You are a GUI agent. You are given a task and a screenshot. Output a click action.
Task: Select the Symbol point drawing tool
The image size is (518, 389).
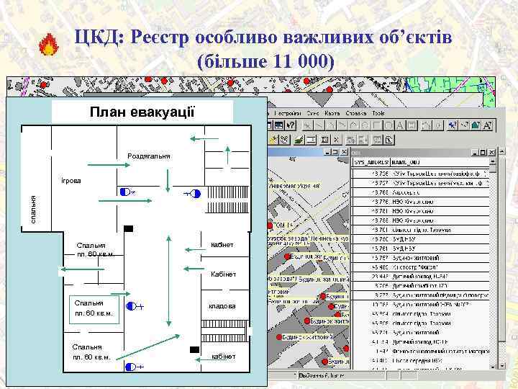click(308, 125)
